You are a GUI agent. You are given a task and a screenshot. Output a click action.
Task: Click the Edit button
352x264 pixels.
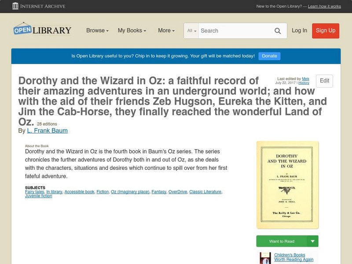tap(324, 81)
